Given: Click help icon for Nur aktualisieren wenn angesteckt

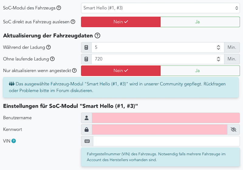Looking at the screenshot, I should [x=74, y=71].
